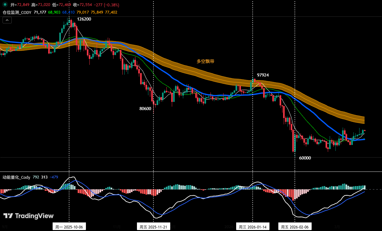
Task: Click the TradingView logo
Action: click(29, 216)
